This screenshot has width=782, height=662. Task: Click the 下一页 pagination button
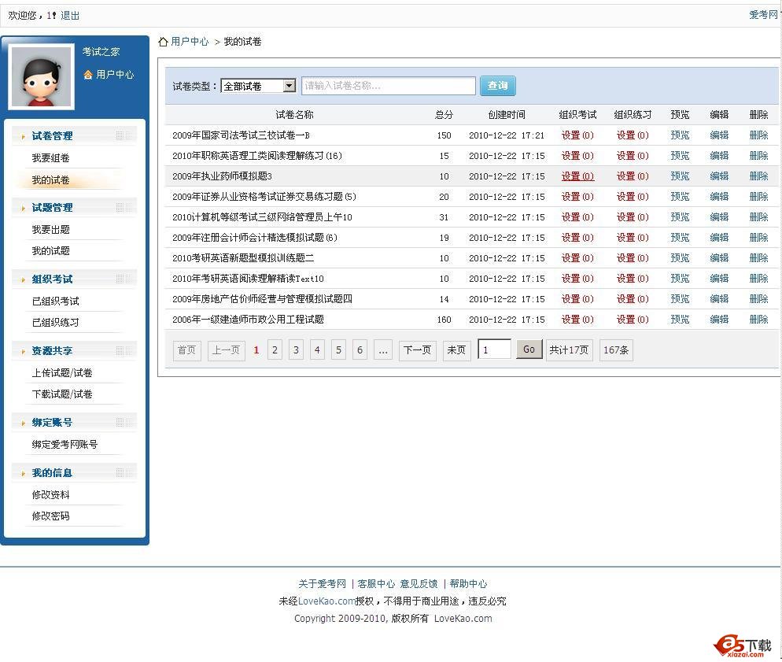point(417,350)
